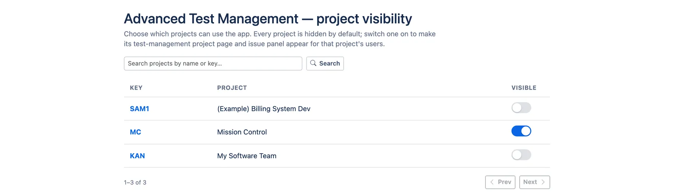Go to next page with Next
This screenshot has height=195, width=674.
coord(535,182)
